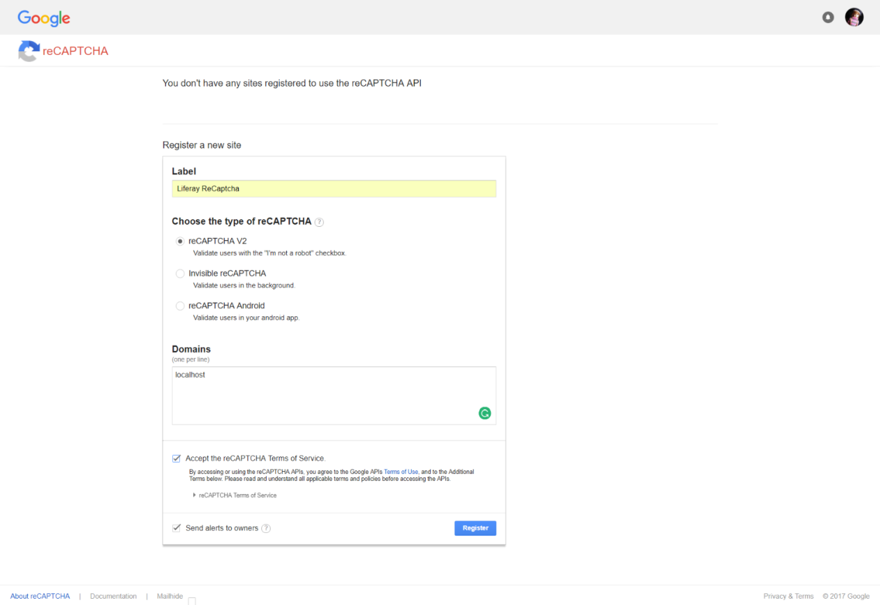Expand the reCAPTCHA Terms of Service section
This screenshot has height=605, width=880.
point(235,495)
